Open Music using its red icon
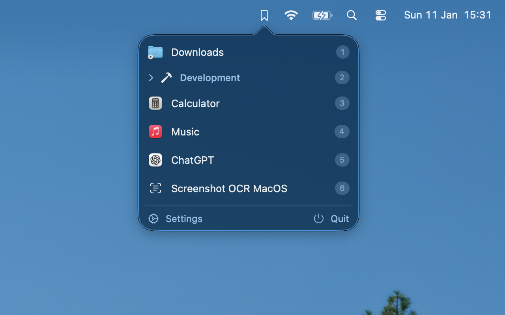The image size is (505, 315). pyautogui.click(x=155, y=132)
